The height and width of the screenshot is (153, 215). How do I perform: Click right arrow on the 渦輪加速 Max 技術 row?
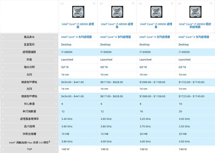point(56,142)
